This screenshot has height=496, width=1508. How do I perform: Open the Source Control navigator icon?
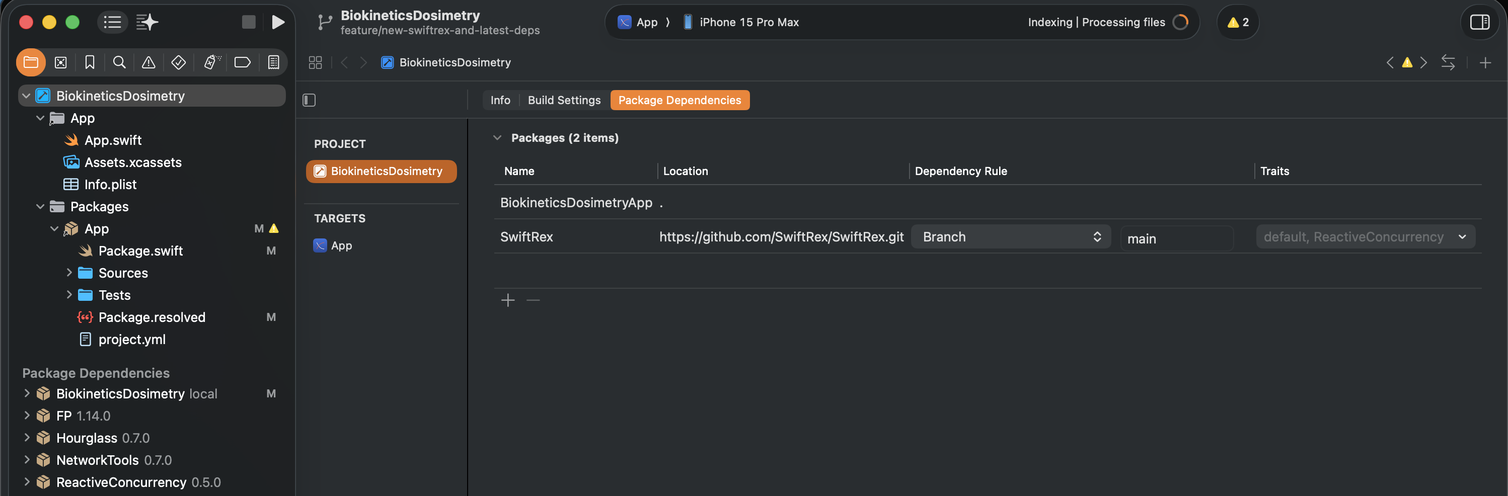(60, 62)
